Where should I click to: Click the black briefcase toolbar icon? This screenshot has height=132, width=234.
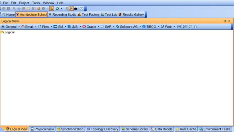(76, 9)
